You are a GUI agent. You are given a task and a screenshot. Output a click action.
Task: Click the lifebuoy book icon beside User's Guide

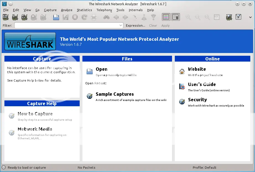[182, 86]
